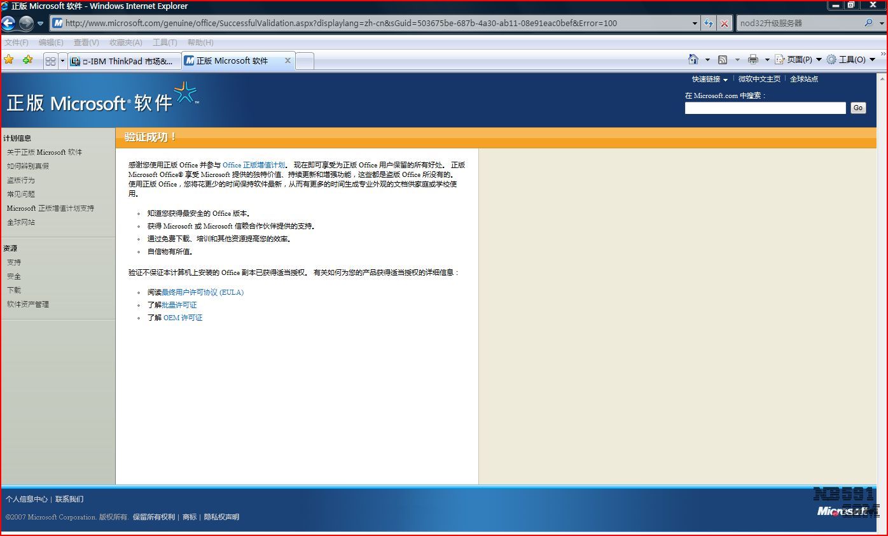Click the Home page icon
The image size is (888, 536).
click(x=693, y=59)
